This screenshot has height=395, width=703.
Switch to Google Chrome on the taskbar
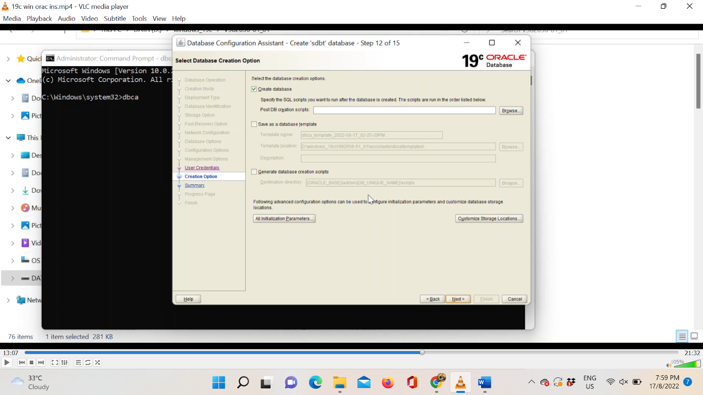(437, 382)
